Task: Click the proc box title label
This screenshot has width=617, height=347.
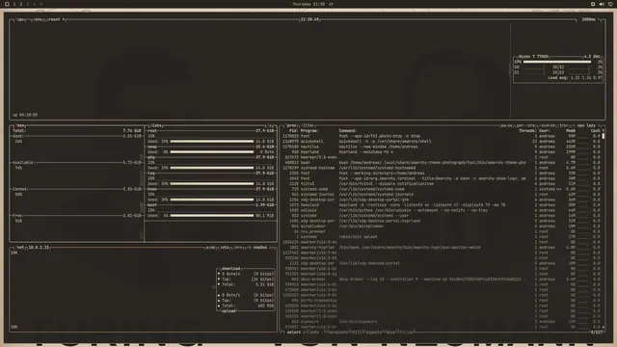Action: point(291,125)
